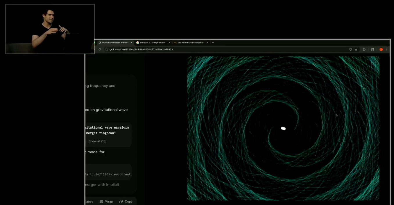The width and height of the screenshot is (394, 205).
Task: Open a new browser tab
Action: pyautogui.click(x=213, y=42)
